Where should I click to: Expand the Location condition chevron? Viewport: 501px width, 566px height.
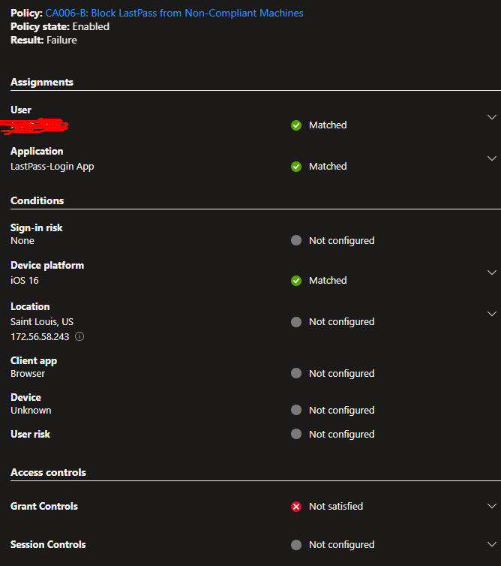pyautogui.click(x=491, y=313)
